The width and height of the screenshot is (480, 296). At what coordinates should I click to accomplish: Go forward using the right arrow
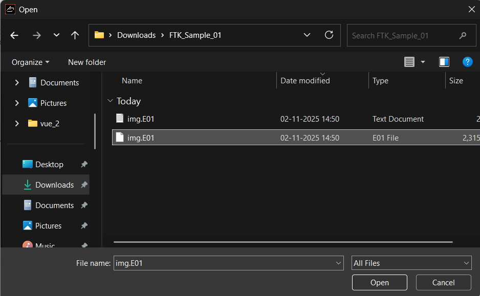[37, 35]
